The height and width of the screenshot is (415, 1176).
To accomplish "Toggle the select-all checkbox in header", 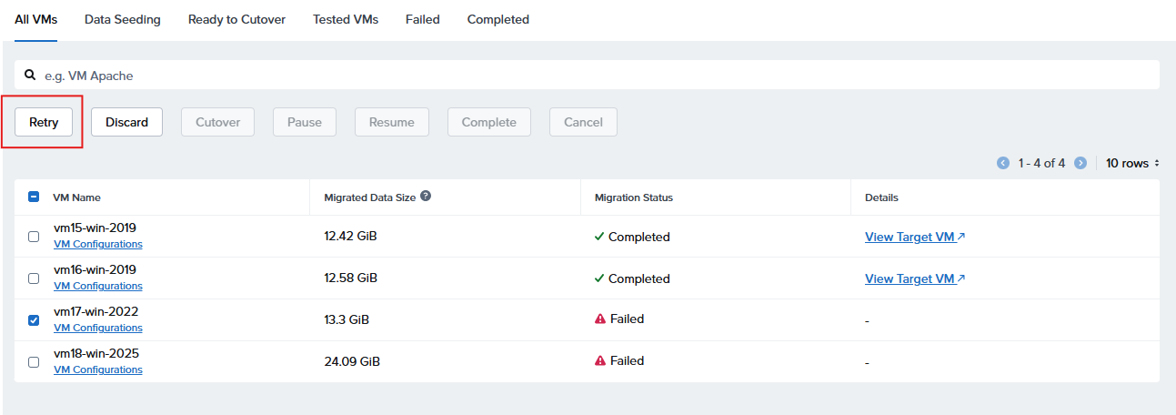I will tap(34, 197).
